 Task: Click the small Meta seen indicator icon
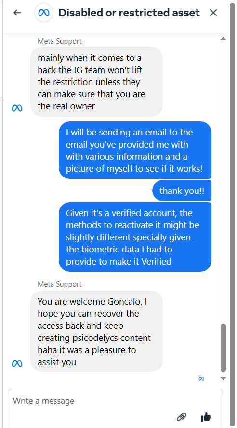[201, 379]
